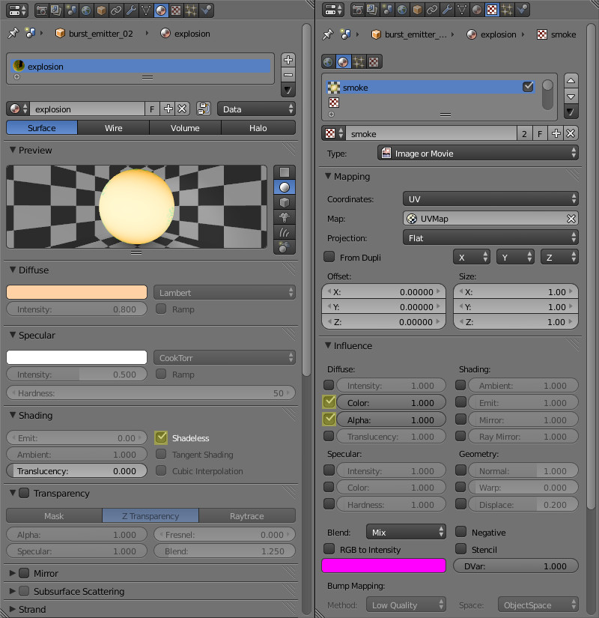This screenshot has width=599, height=618.
Task: Choose the hair strands preview icon
Action: (x=285, y=232)
